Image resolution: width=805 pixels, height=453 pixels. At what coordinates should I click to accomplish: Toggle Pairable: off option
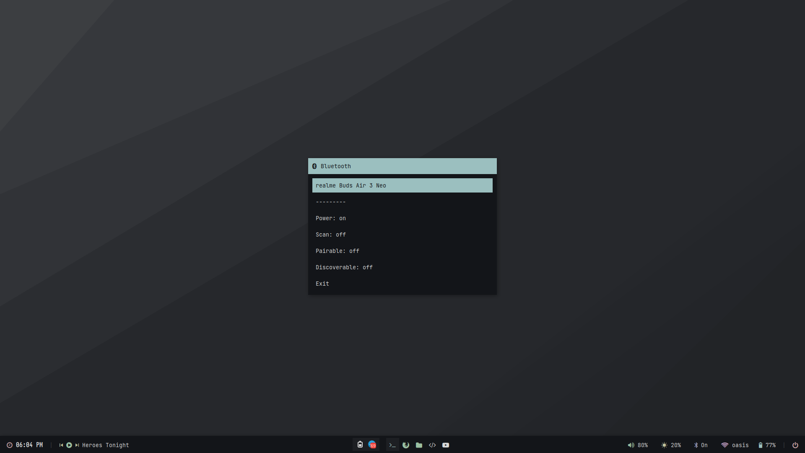click(x=338, y=251)
